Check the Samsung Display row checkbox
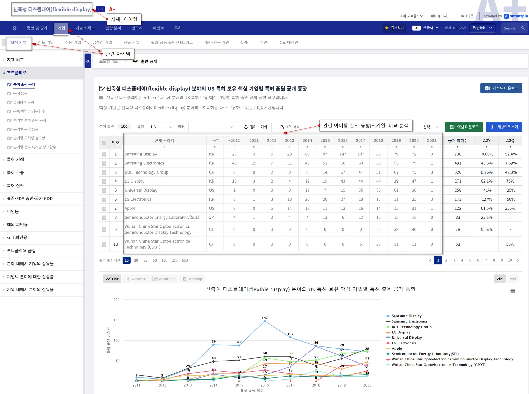 [104, 154]
